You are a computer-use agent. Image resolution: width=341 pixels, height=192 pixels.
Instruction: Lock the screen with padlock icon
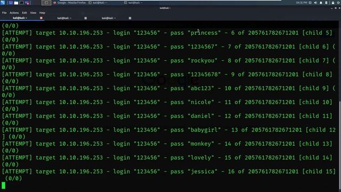tap(333, 3)
